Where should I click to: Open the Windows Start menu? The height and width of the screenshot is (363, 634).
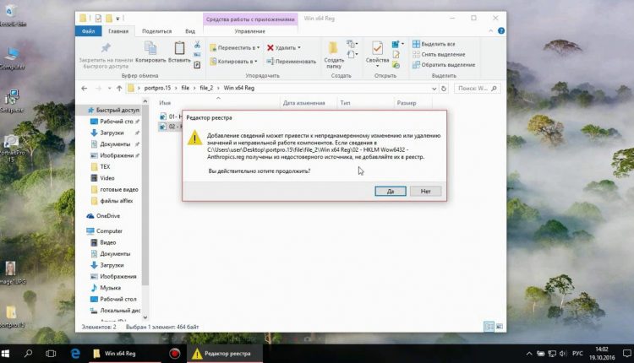point(5,354)
